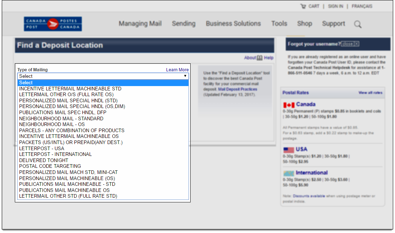The height and width of the screenshot is (233, 395).
Task: Click the Canada Post logo
Action: coord(53,24)
